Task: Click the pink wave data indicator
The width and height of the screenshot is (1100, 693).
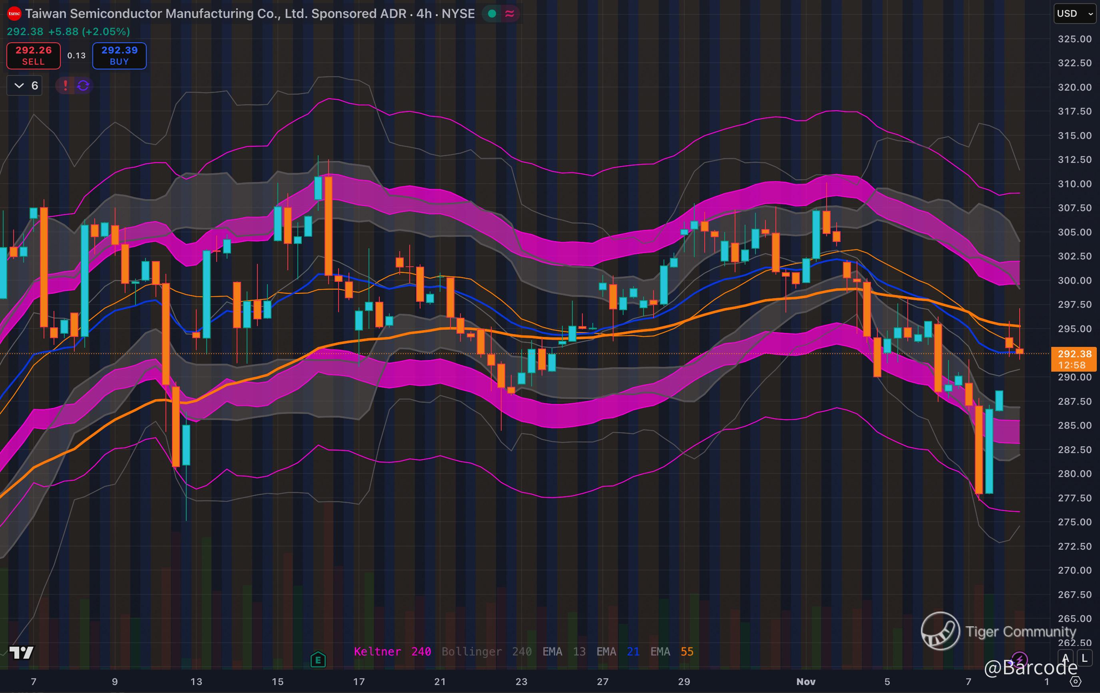Action: coord(510,14)
